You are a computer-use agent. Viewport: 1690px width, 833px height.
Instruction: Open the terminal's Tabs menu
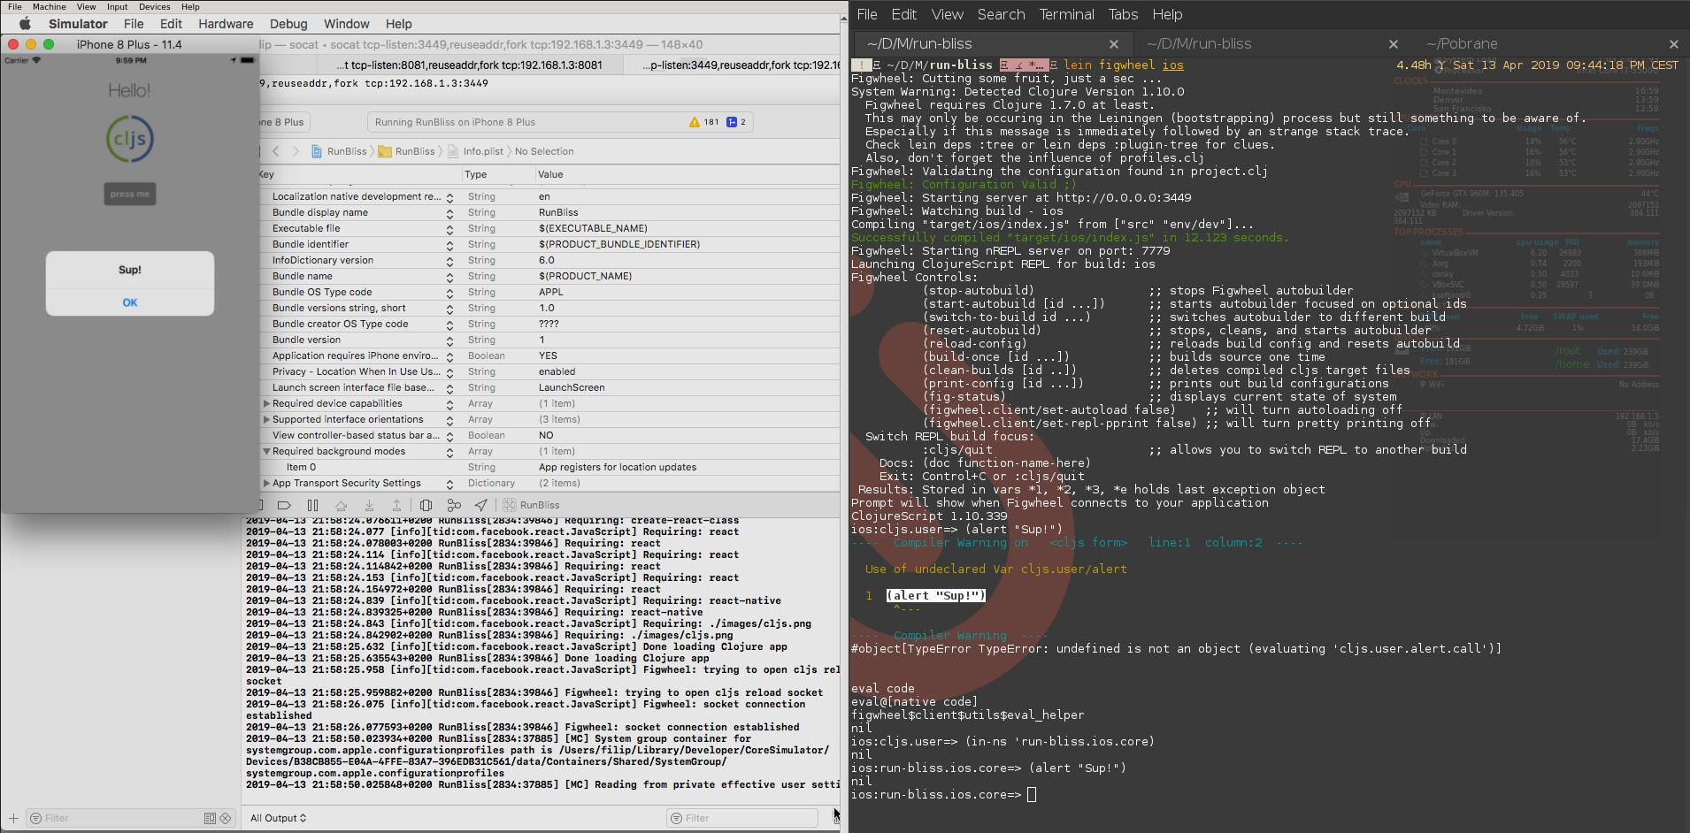1123,14
